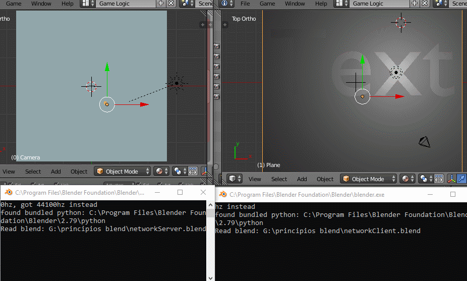
Task: Click manipulator center circle in left viewport
Action: coord(107,104)
